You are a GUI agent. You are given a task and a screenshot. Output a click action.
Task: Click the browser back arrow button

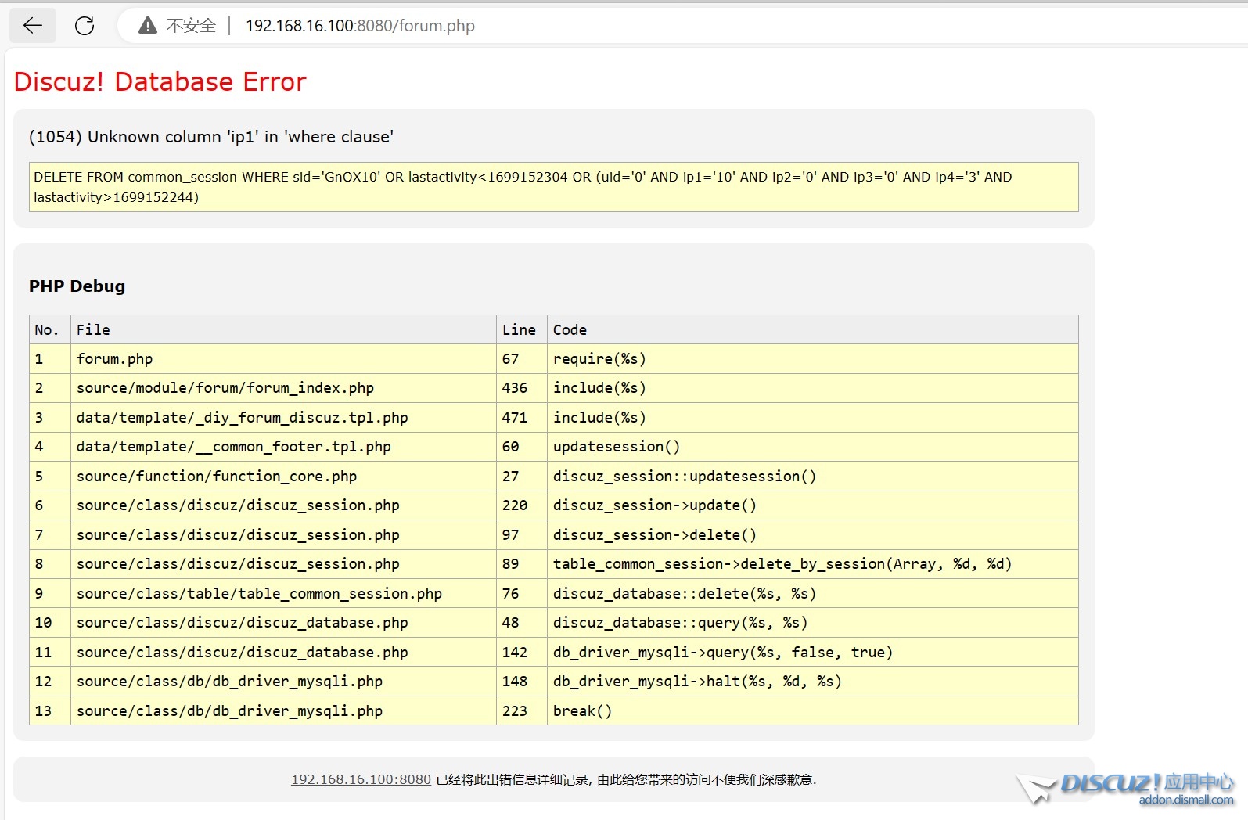32,26
